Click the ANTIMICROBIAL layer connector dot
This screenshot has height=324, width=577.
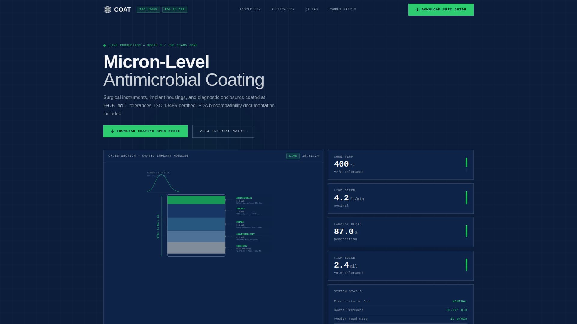[x=225, y=200]
